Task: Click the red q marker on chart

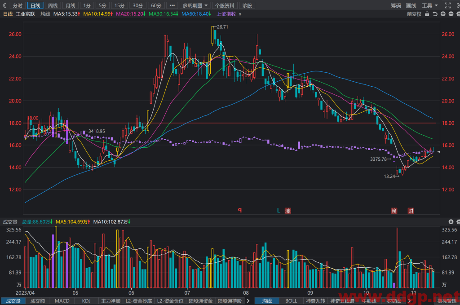Action: click(x=240, y=210)
